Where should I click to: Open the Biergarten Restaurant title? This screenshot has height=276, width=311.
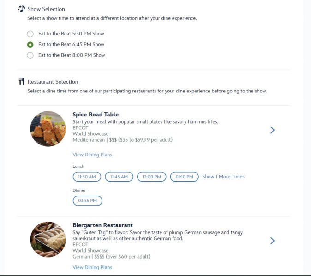pyautogui.click(x=102, y=225)
